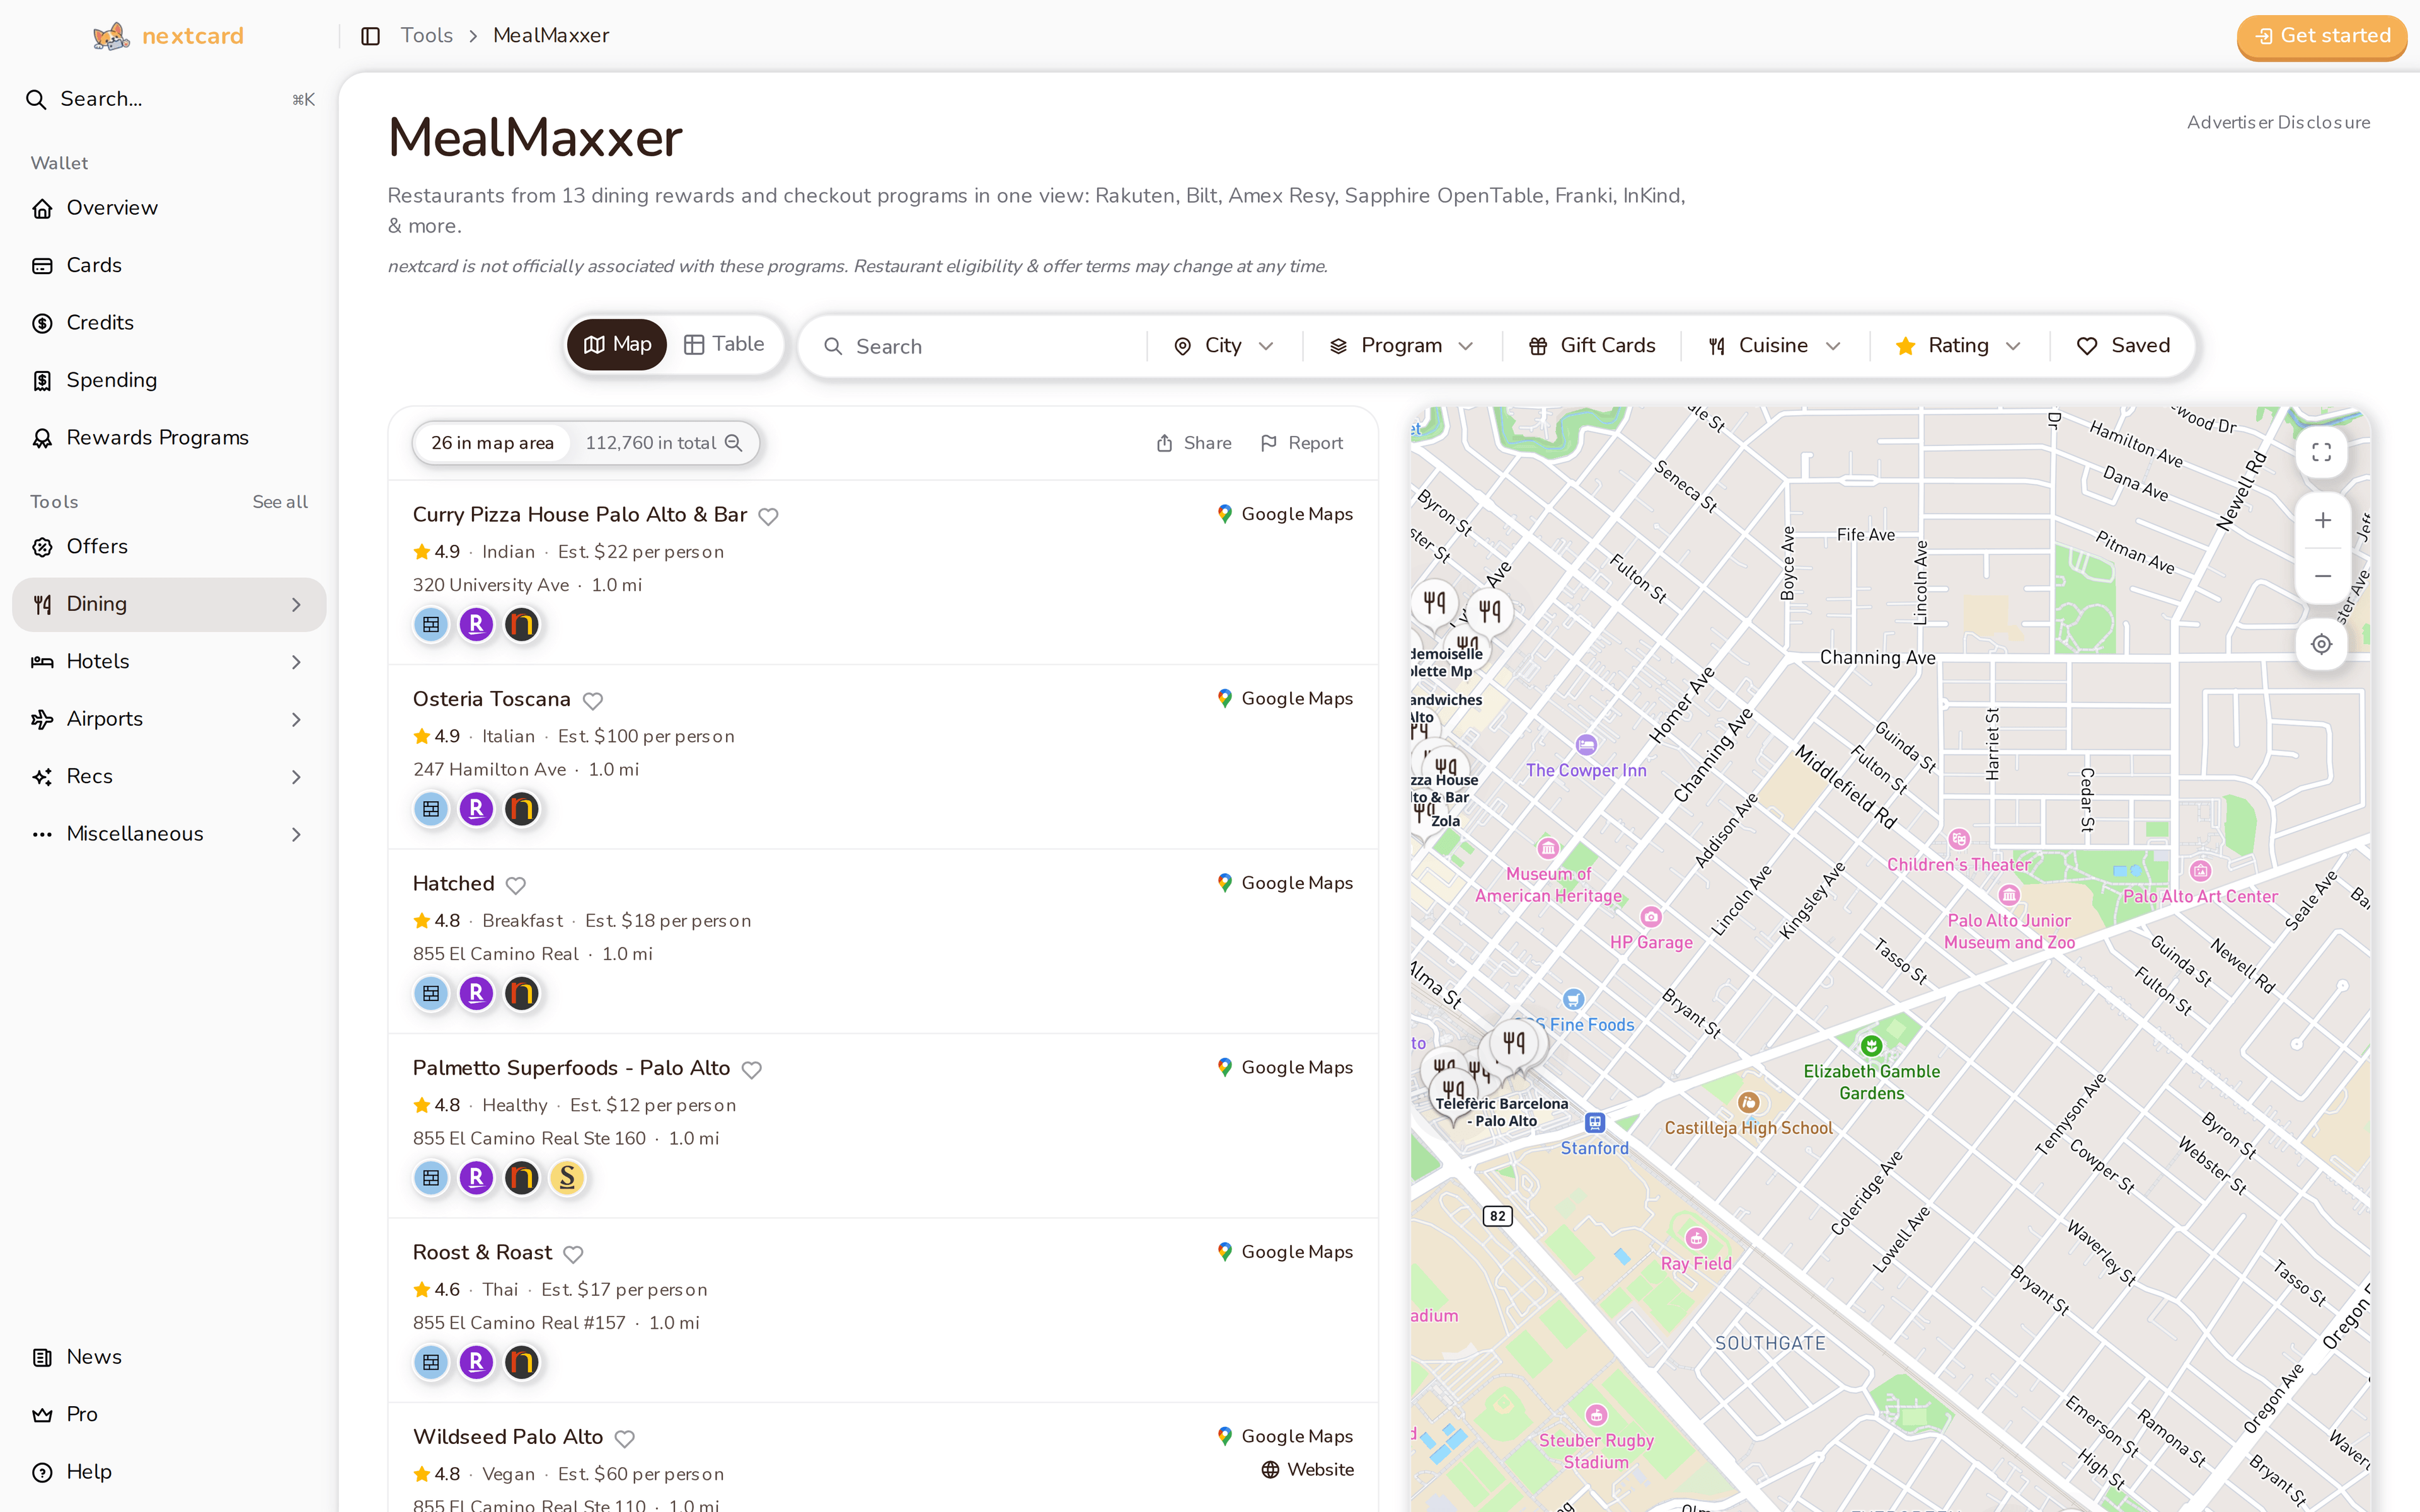This screenshot has width=2420, height=1512.
Task: Click Tools breadcrumb
Action: pos(427,36)
